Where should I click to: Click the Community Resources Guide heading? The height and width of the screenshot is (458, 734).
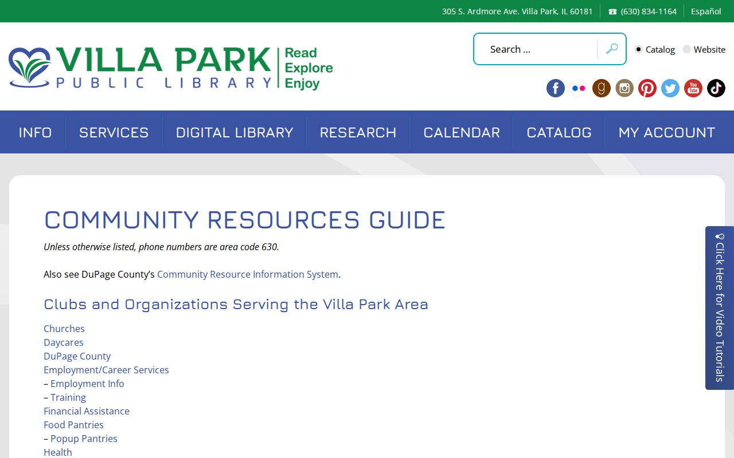245,220
